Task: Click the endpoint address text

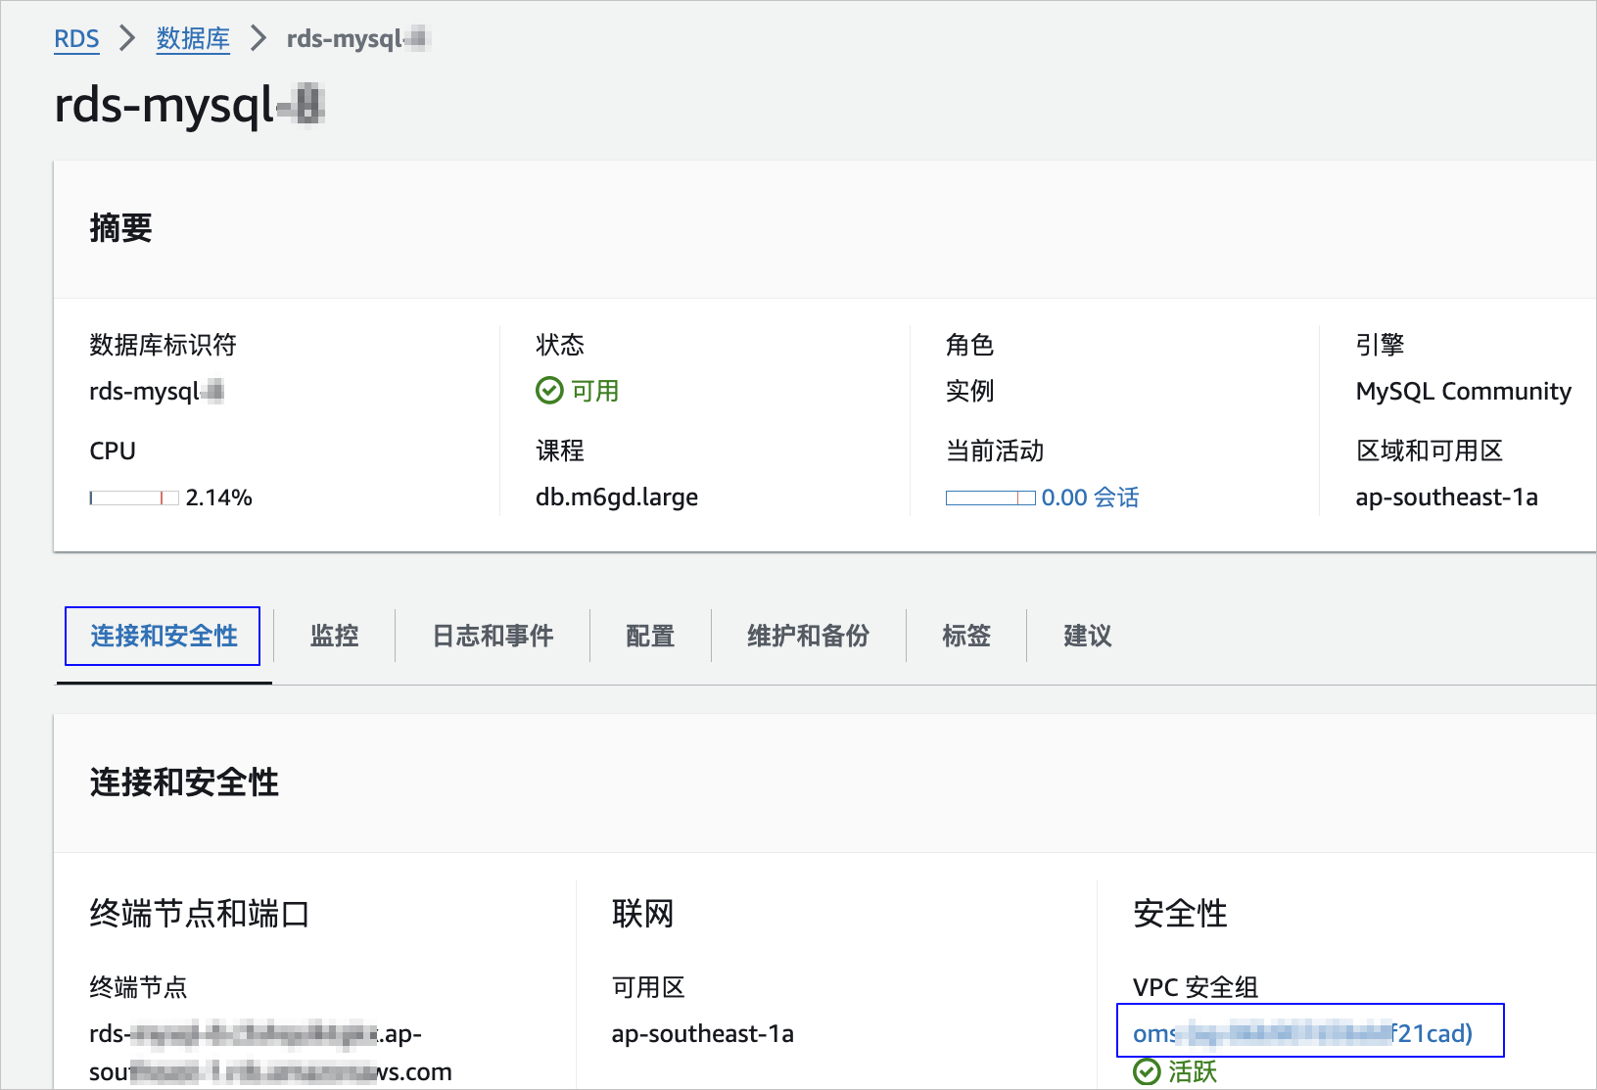Action: click(x=270, y=1053)
